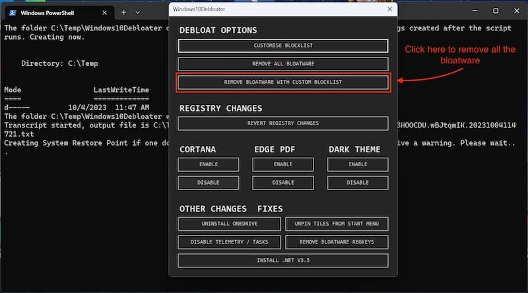Click Install .NET V3.5 button

(283, 261)
